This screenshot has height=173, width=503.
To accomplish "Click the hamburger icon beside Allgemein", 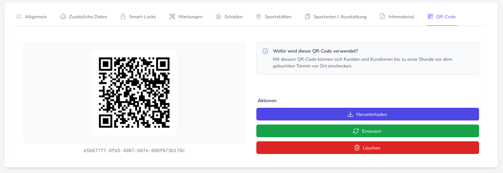I will coord(19,17).
